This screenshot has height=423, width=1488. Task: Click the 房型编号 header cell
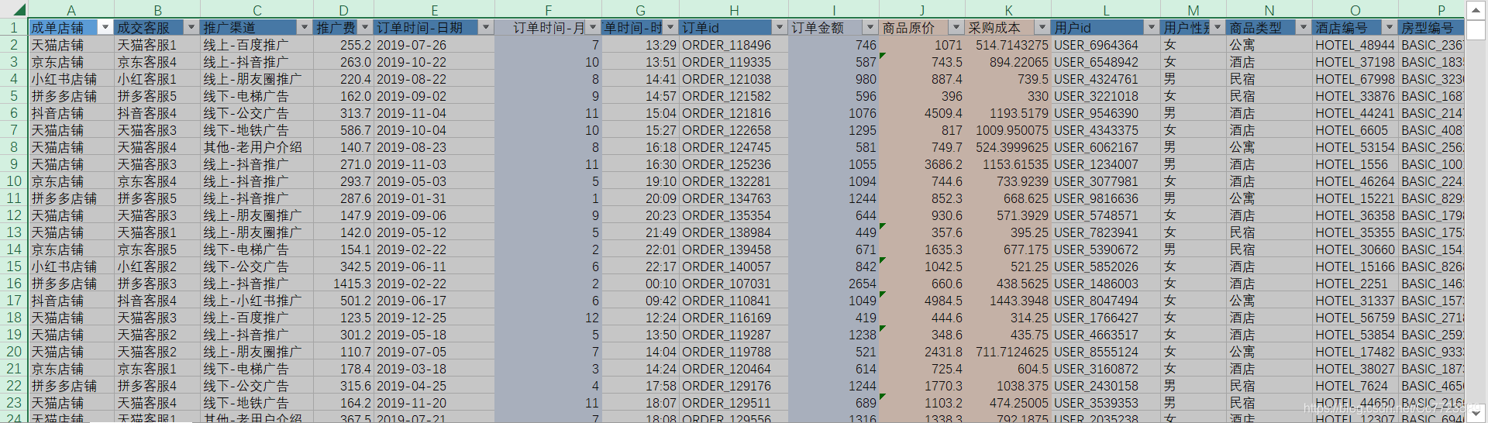[1431, 28]
